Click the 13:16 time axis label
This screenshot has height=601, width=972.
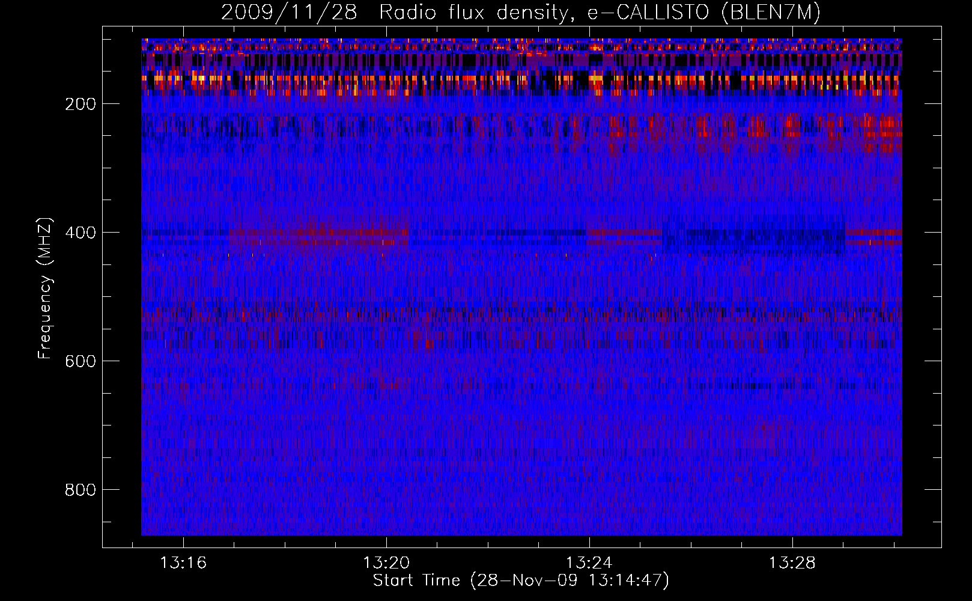coord(183,563)
